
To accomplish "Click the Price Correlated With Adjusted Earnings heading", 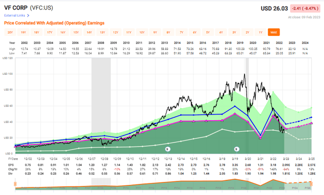I will (54, 23).
